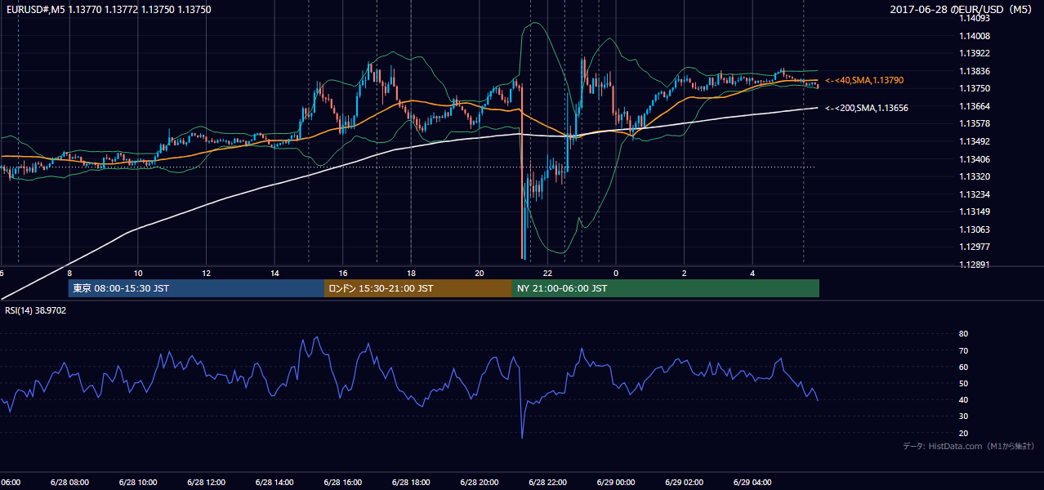Click the Tokyo session bar 東京 08:00-15:30 JST

click(x=197, y=288)
